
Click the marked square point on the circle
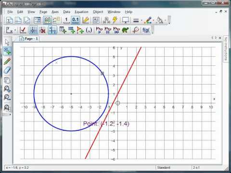click(x=103, y=74)
